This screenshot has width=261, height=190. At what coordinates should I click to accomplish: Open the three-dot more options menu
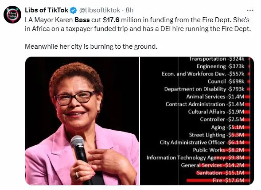coord(250,10)
